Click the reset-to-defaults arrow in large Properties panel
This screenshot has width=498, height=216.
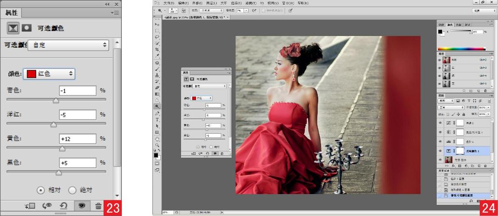click(x=64, y=206)
